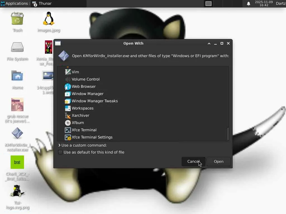Click the images.jpeg penguin desktop icon
This screenshot has height=214, width=286.
[x=49, y=18]
